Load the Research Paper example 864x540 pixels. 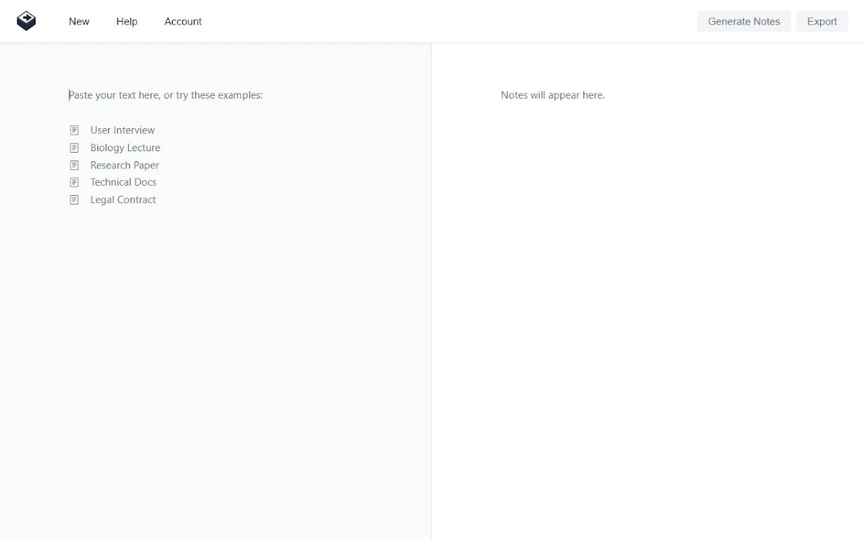click(125, 165)
